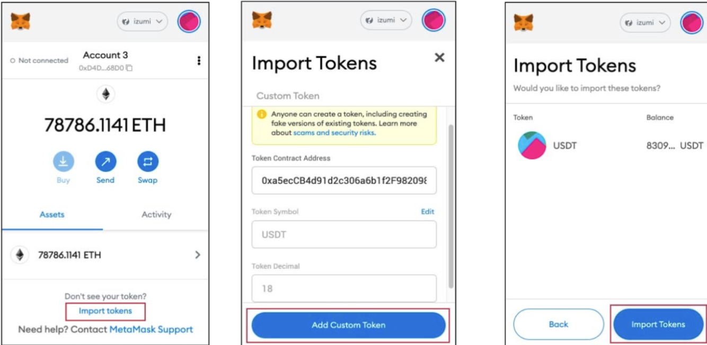Click the Send arrow icon

pos(105,161)
